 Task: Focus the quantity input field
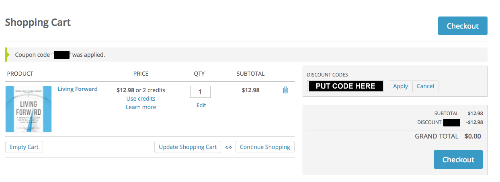200,92
